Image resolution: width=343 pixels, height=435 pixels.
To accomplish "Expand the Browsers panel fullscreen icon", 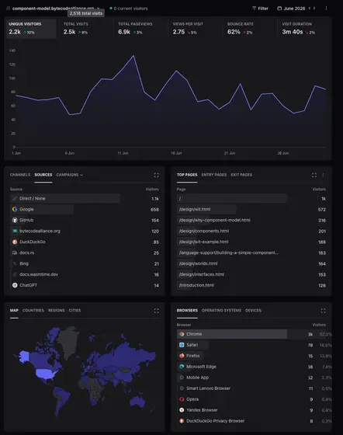I will pyautogui.click(x=323, y=311).
